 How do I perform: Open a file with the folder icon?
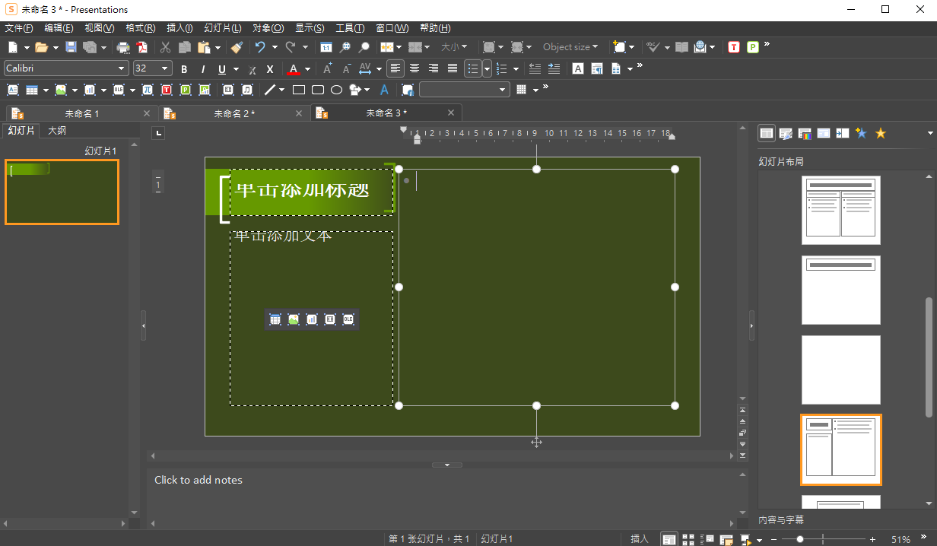click(41, 47)
